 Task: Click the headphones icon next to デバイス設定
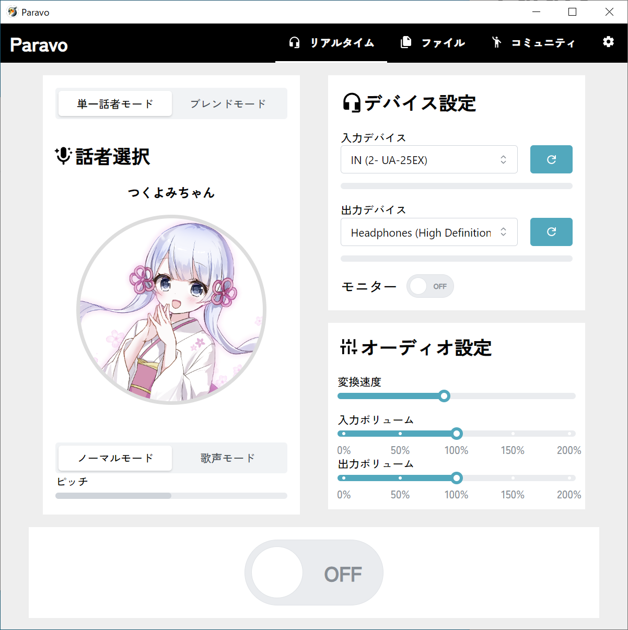(352, 103)
